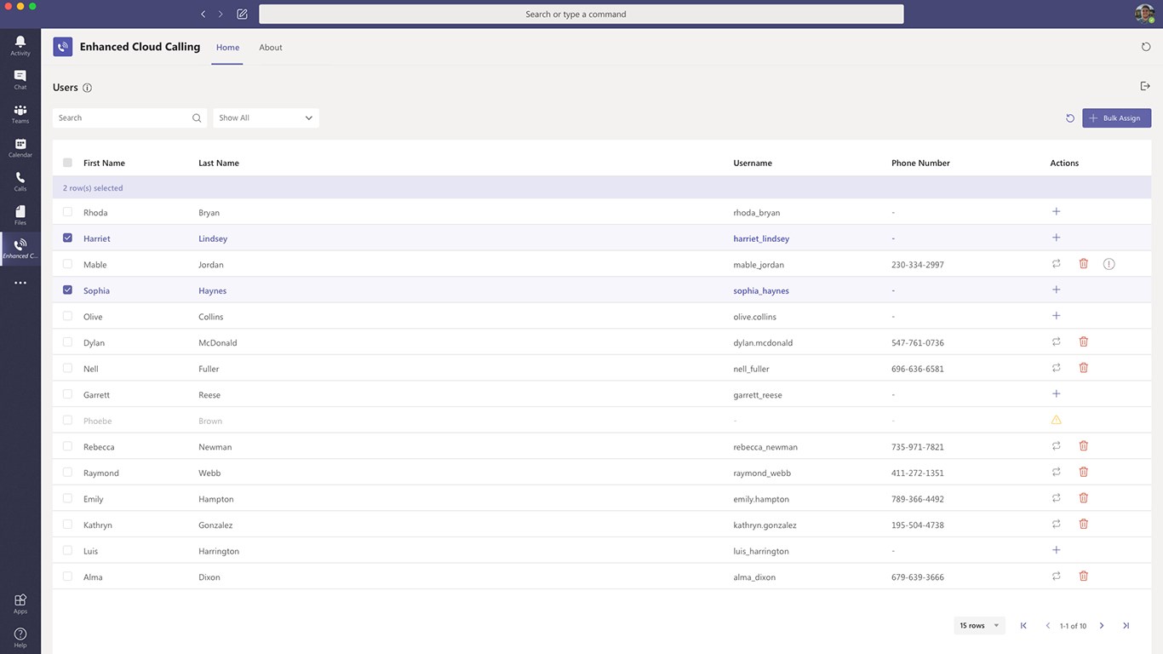Go to the previous page

(1048, 626)
